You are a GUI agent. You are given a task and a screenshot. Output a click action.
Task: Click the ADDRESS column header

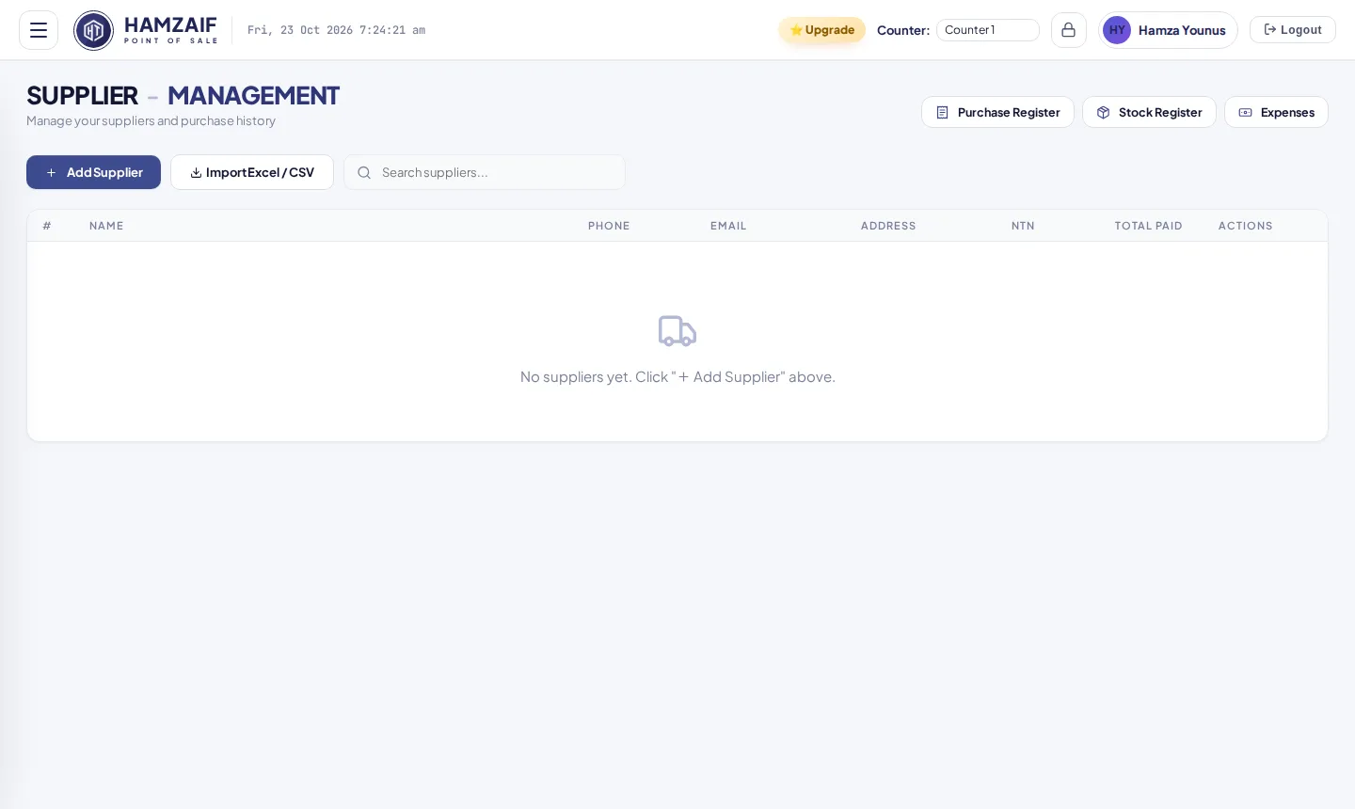pos(888,226)
